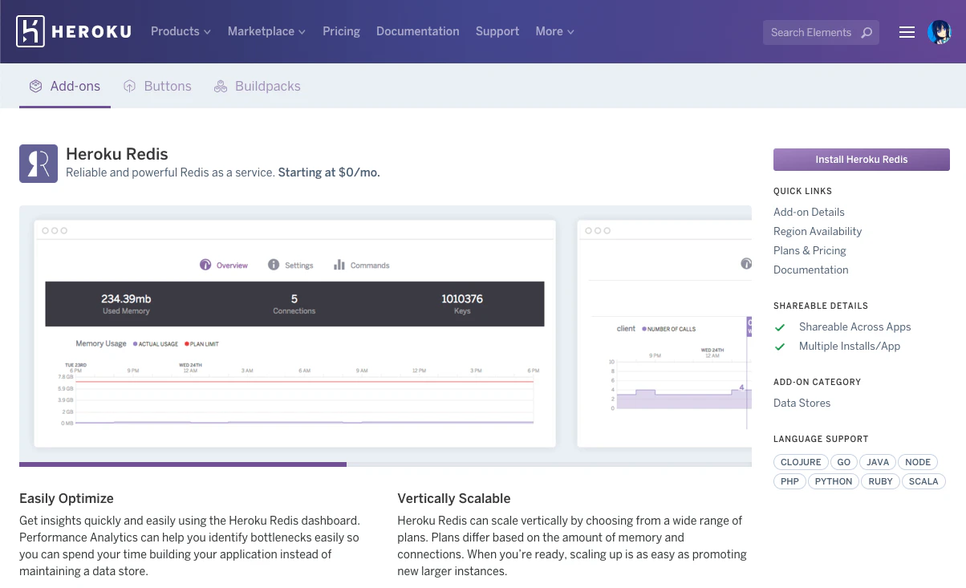Open the Support page

(x=497, y=31)
